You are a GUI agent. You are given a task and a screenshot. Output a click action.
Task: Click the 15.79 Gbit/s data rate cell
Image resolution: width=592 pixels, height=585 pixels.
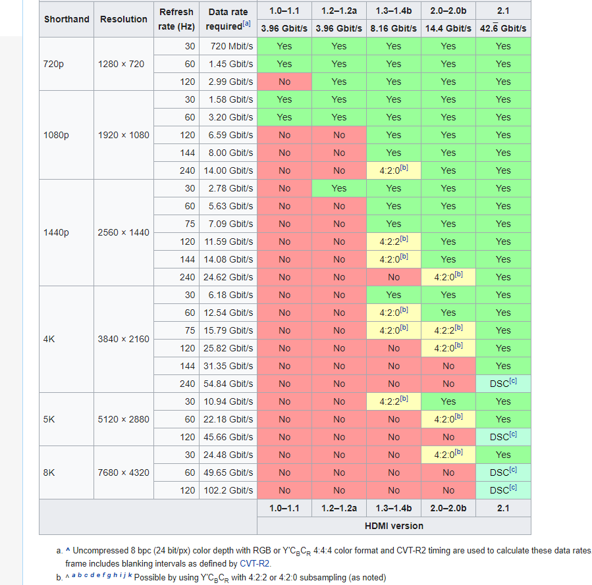228,330
